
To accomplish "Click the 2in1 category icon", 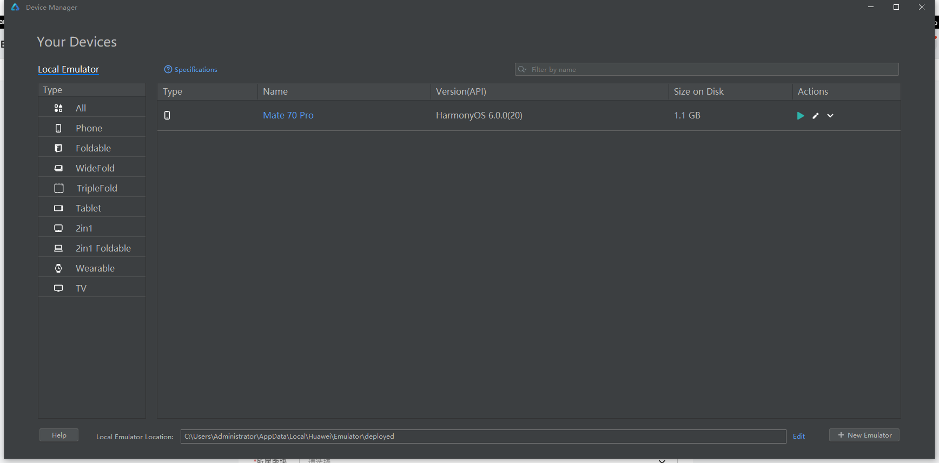I will tap(58, 228).
